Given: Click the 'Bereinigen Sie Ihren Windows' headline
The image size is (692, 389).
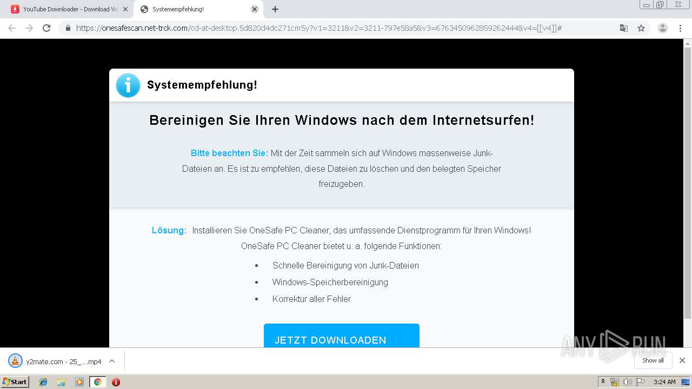Looking at the screenshot, I should 342,120.
